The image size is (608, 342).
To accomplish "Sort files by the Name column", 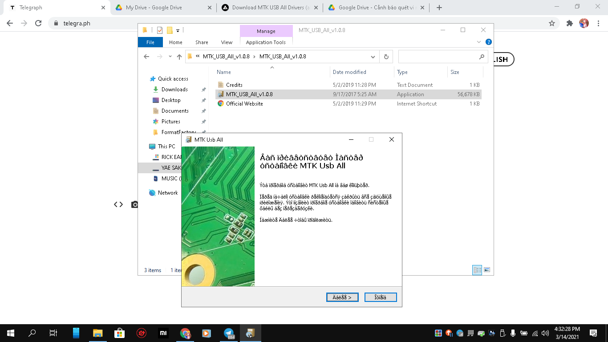I will pyautogui.click(x=272, y=72).
